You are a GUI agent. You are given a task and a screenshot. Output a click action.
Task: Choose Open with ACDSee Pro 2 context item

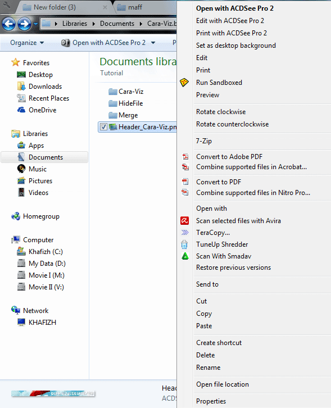coord(235,8)
